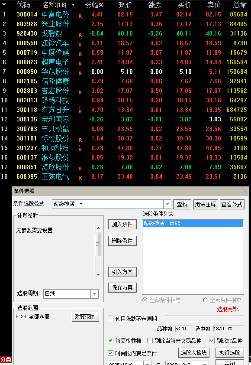Image resolution: width=251 pixels, height=365 pixels.
Task: Click the 计算参数 scrollbar down arrow
Action: click(x=98, y=275)
